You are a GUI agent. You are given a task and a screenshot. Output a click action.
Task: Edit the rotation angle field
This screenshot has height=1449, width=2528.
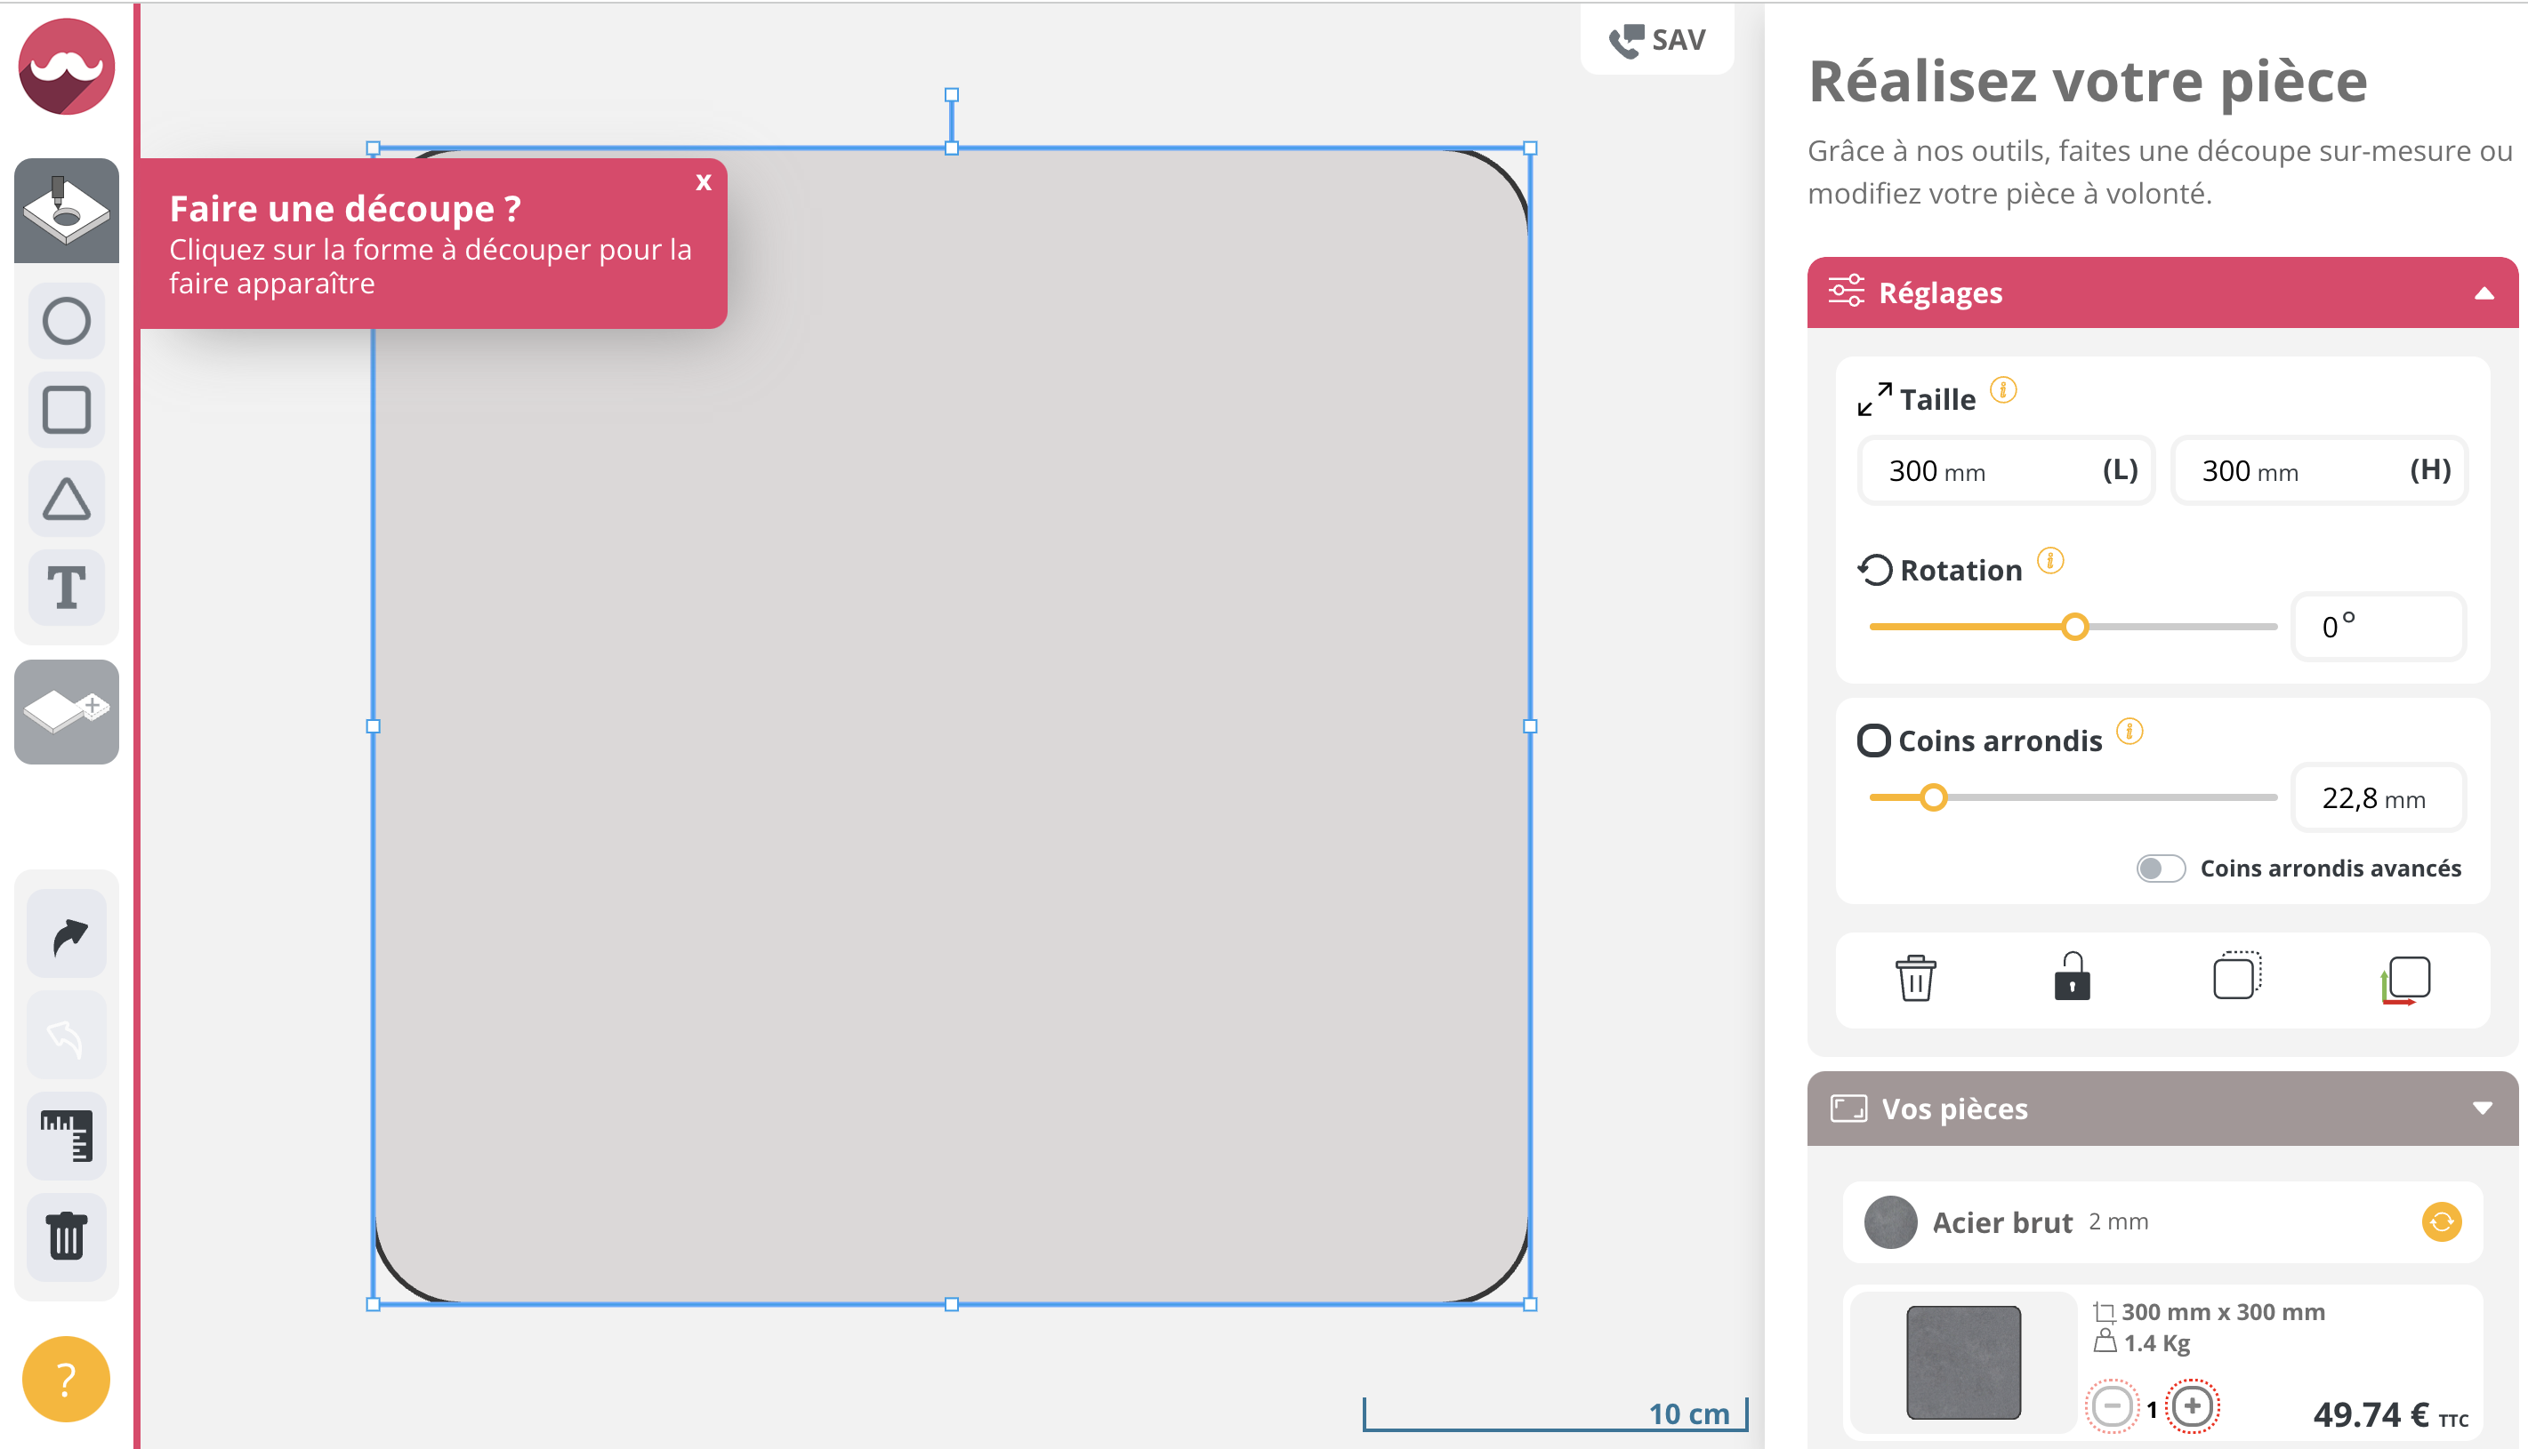(x=2379, y=627)
